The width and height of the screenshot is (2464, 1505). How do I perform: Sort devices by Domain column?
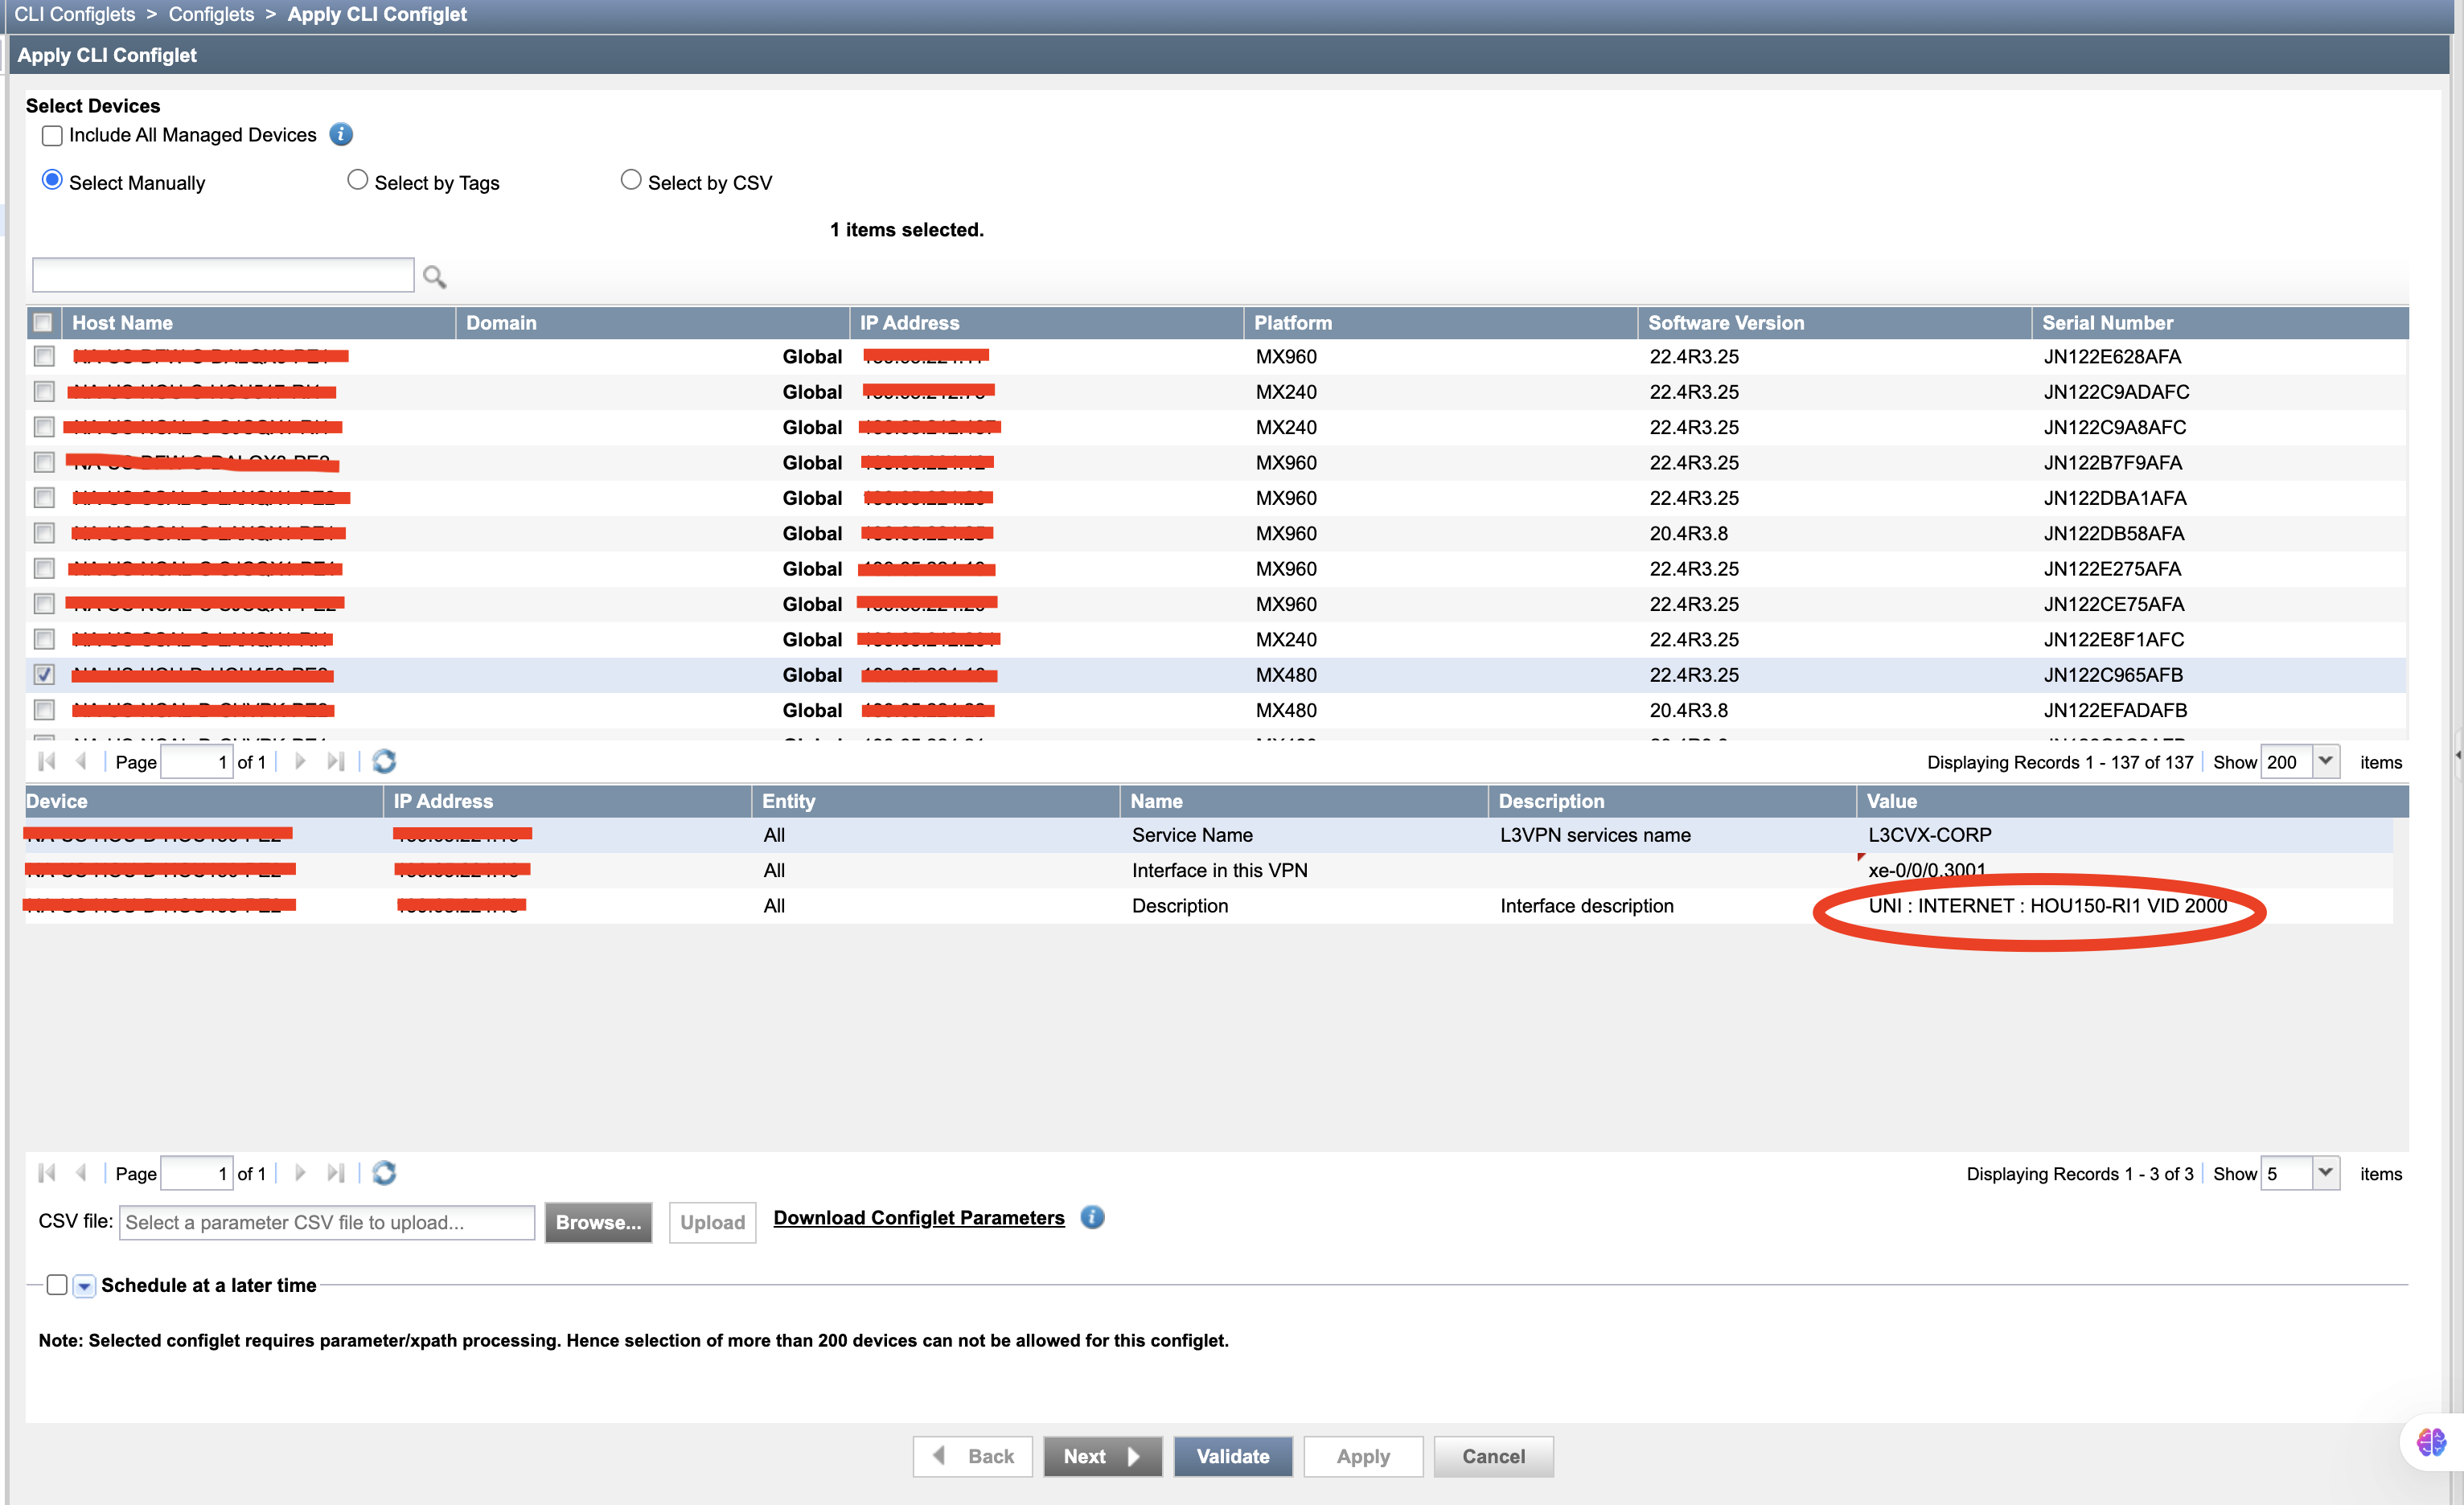pos(653,322)
